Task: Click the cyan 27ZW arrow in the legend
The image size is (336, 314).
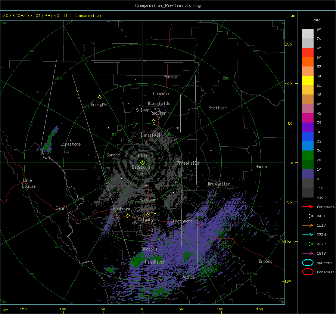Action: coord(308,235)
